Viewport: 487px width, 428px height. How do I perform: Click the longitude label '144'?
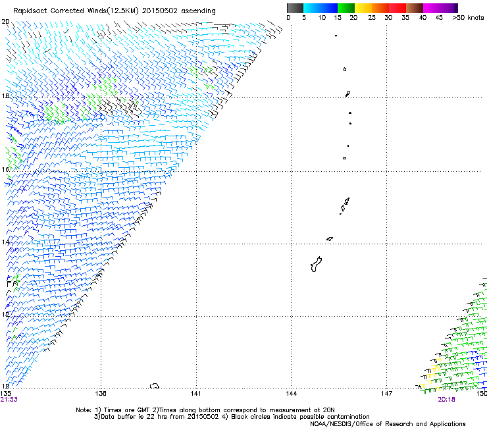[x=291, y=394]
